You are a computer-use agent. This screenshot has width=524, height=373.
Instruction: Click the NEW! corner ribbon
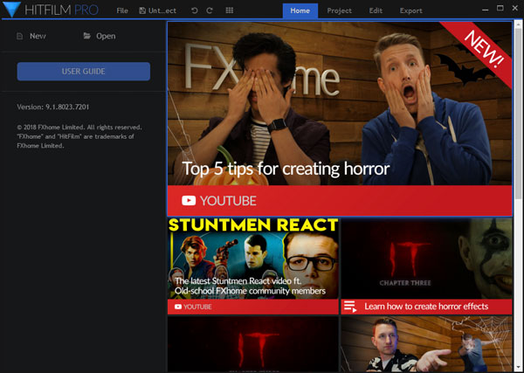pyautogui.click(x=483, y=48)
